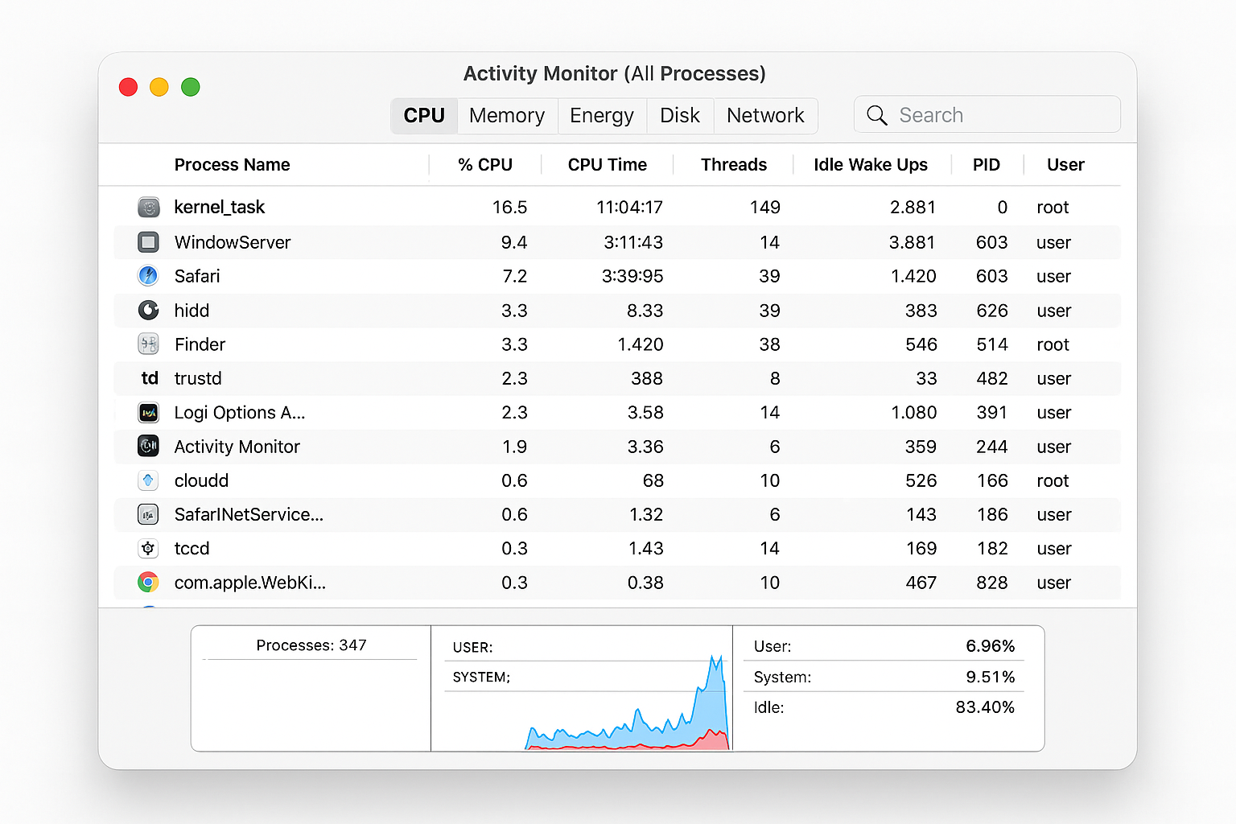Click the cloudd water-drop icon
Image resolution: width=1236 pixels, height=824 pixels.
(x=148, y=480)
